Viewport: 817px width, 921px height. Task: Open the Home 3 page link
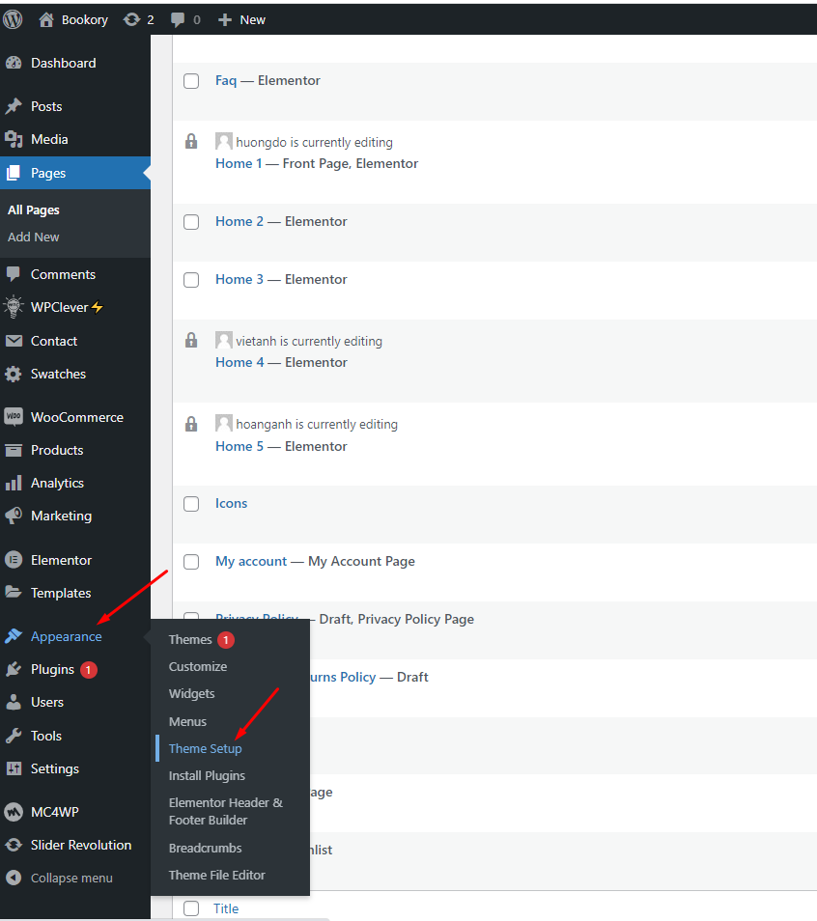coord(239,279)
